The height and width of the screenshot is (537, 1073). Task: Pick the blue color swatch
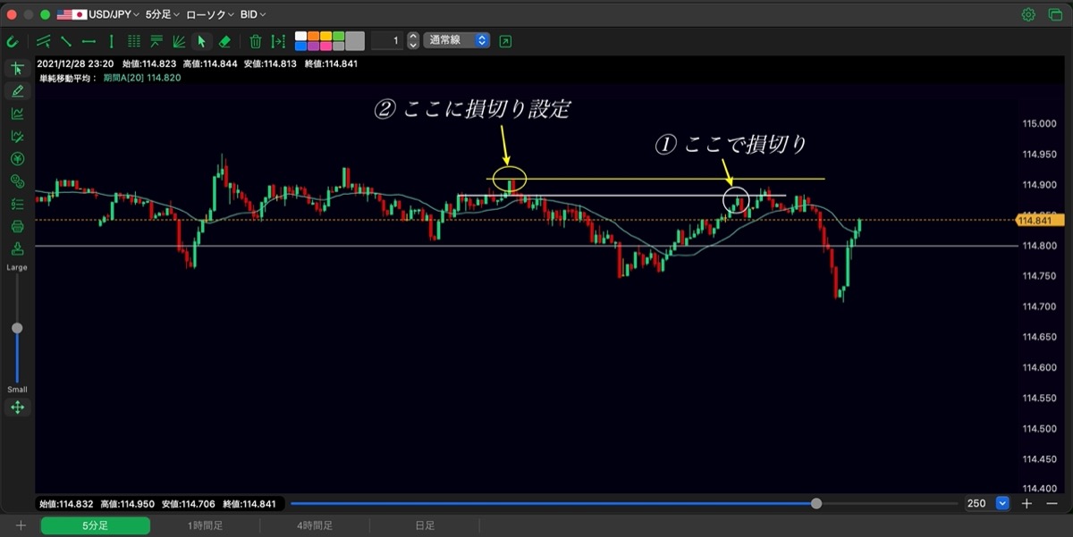coord(300,46)
